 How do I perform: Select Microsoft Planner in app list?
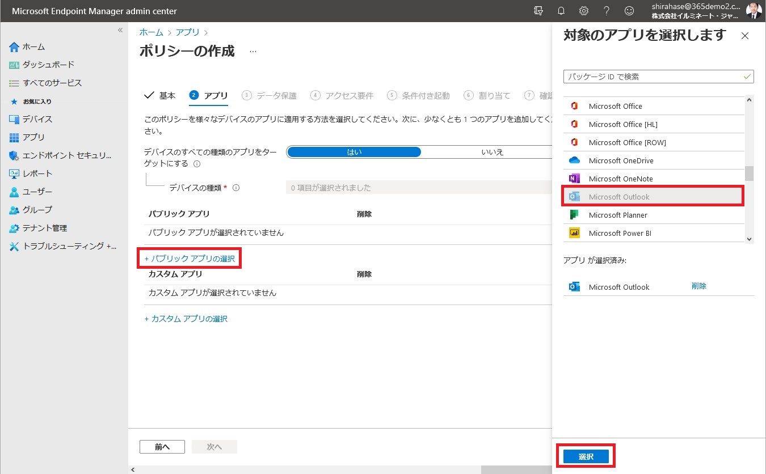pos(654,215)
